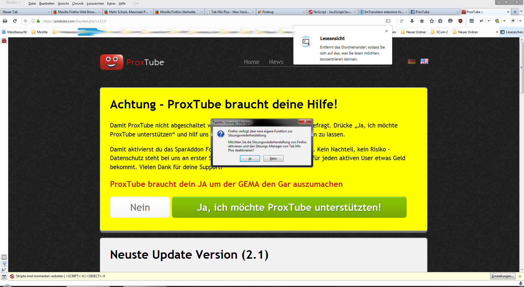This screenshot has height=287, width=524.
Task: Open the Firefox app menu button
Action: pos(13,2)
